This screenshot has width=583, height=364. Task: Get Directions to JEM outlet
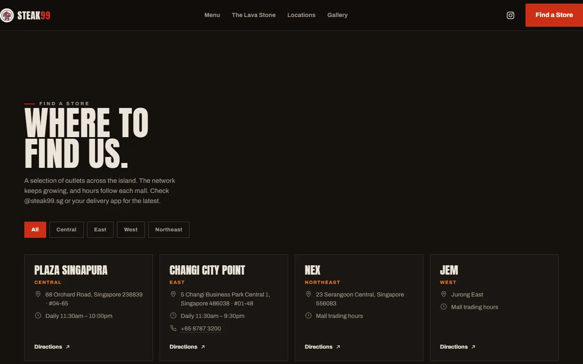coord(458,347)
